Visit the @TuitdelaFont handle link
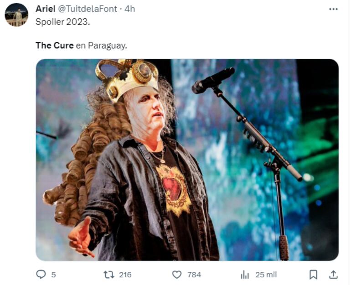 coord(90,9)
